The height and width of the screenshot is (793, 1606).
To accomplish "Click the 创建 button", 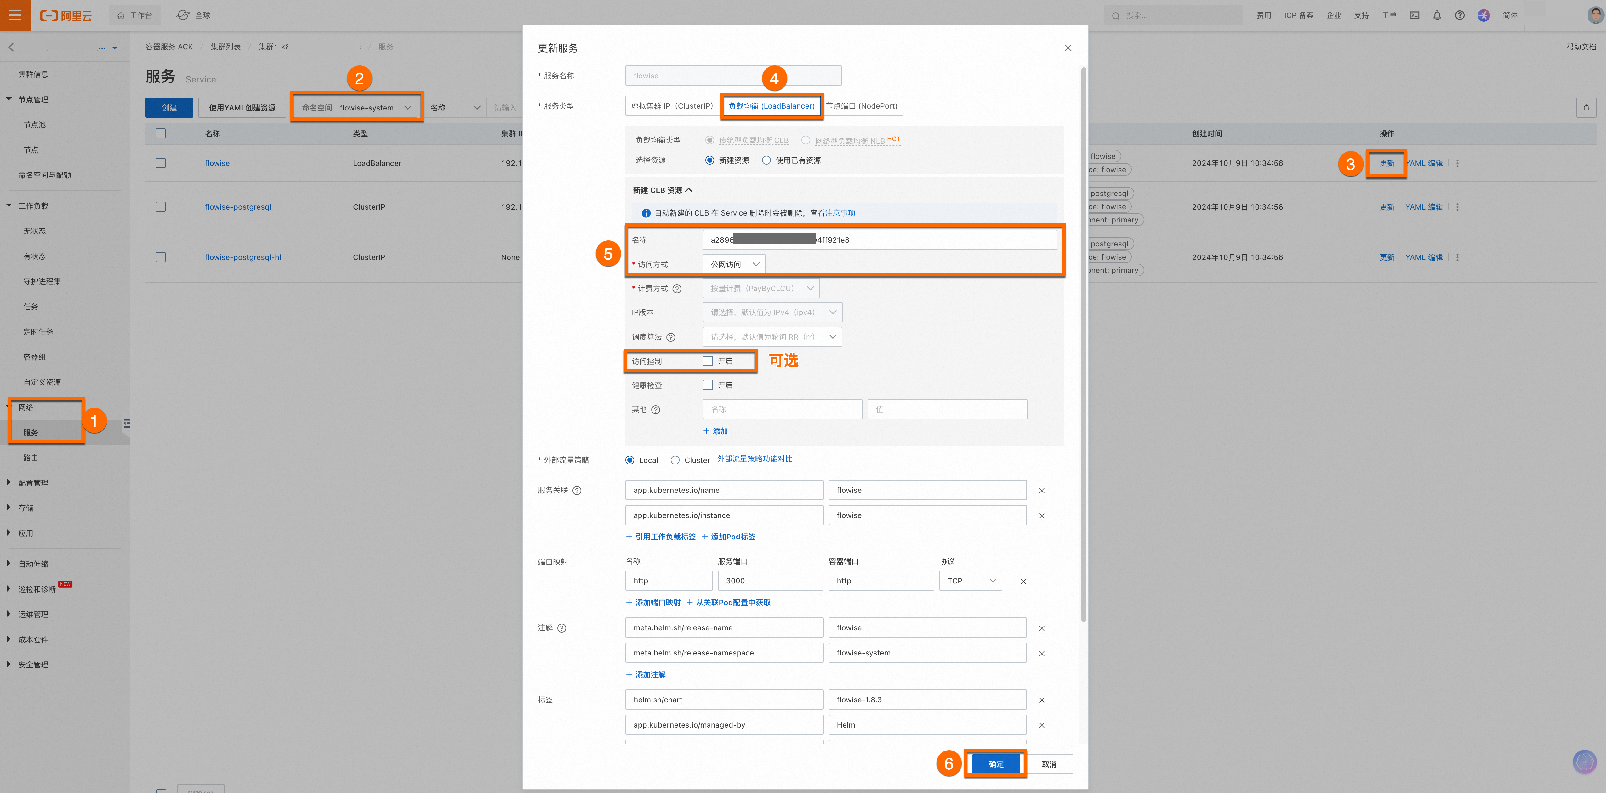I will click(x=169, y=108).
